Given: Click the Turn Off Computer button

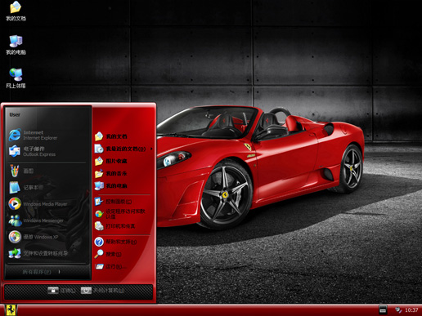Looking at the screenshot, I should pyautogui.click(x=103, y=291).
